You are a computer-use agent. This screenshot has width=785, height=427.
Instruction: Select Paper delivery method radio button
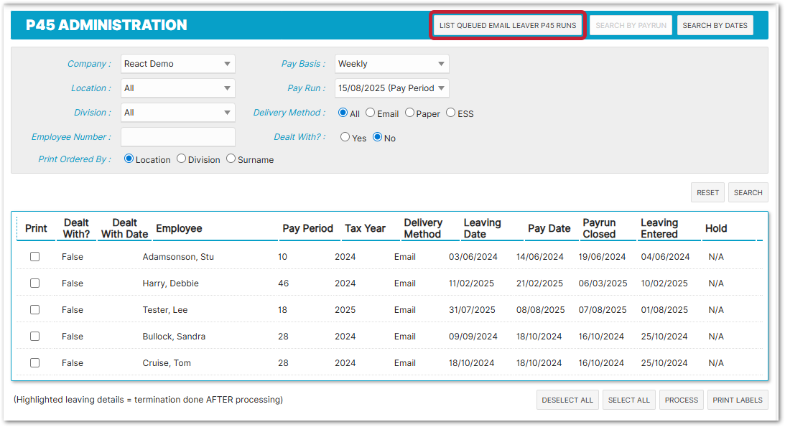tap(410, 113)
